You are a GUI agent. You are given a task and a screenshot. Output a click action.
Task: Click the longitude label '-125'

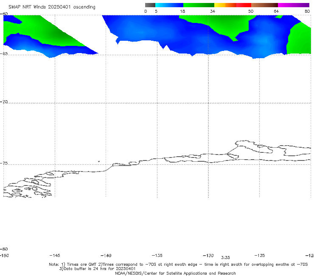pyautogui.click(x=260, y=255)
